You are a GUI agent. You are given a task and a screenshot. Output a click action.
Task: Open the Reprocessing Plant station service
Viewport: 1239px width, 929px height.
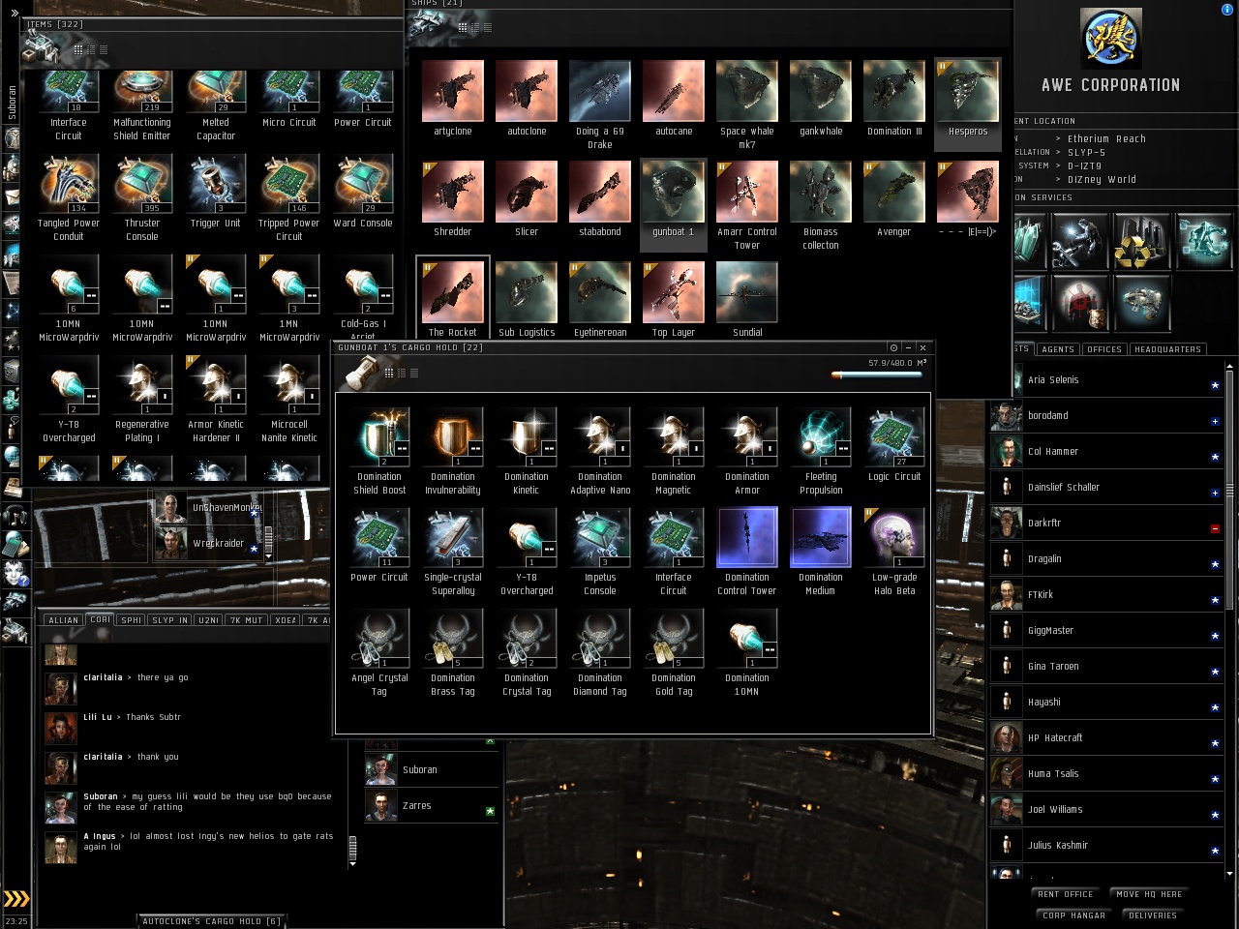[1141, 242]
